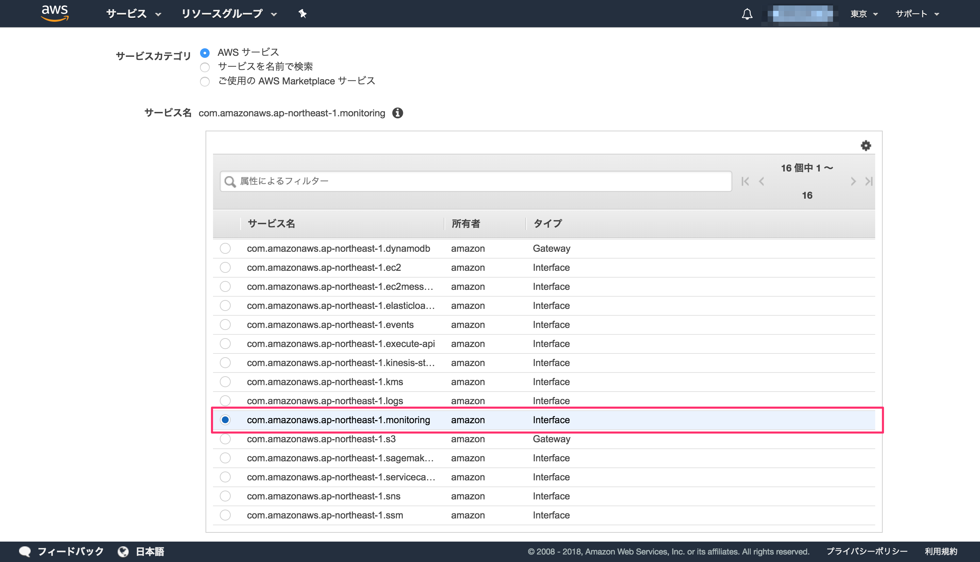Image resolution: width=980 pixels, height=562 pixels.
Task: Click the feedback speech bubble icon
Action: pyautogui.click(x=26, y=551)
